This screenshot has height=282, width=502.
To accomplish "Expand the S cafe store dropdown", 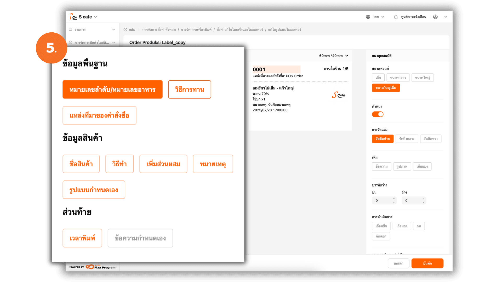I will pyautogui.click(x=96, y=17).
